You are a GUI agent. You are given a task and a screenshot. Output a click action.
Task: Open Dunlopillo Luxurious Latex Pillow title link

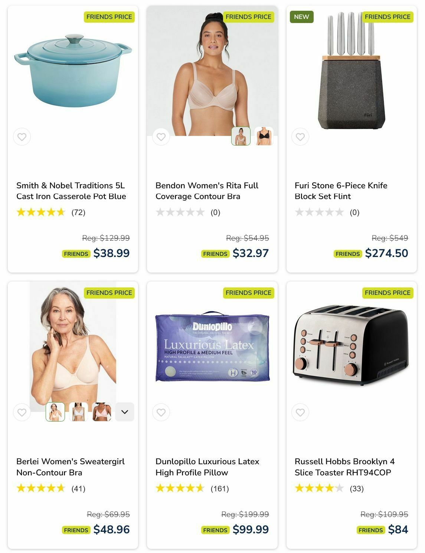(207, 467)
